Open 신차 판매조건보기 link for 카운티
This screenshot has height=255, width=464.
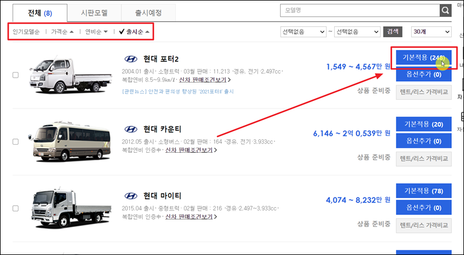189,150
